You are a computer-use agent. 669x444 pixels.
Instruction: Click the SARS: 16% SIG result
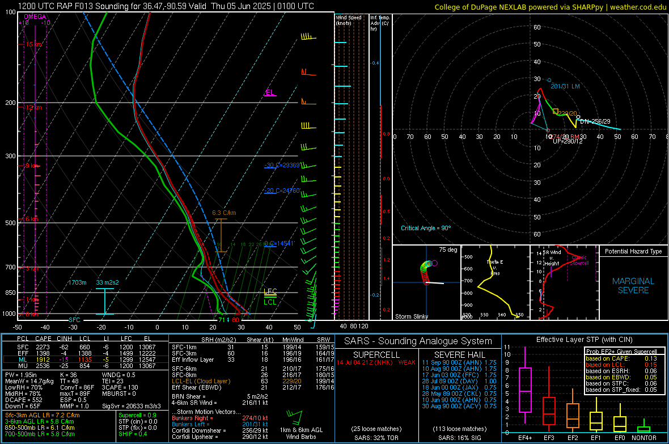pos(459,438)
